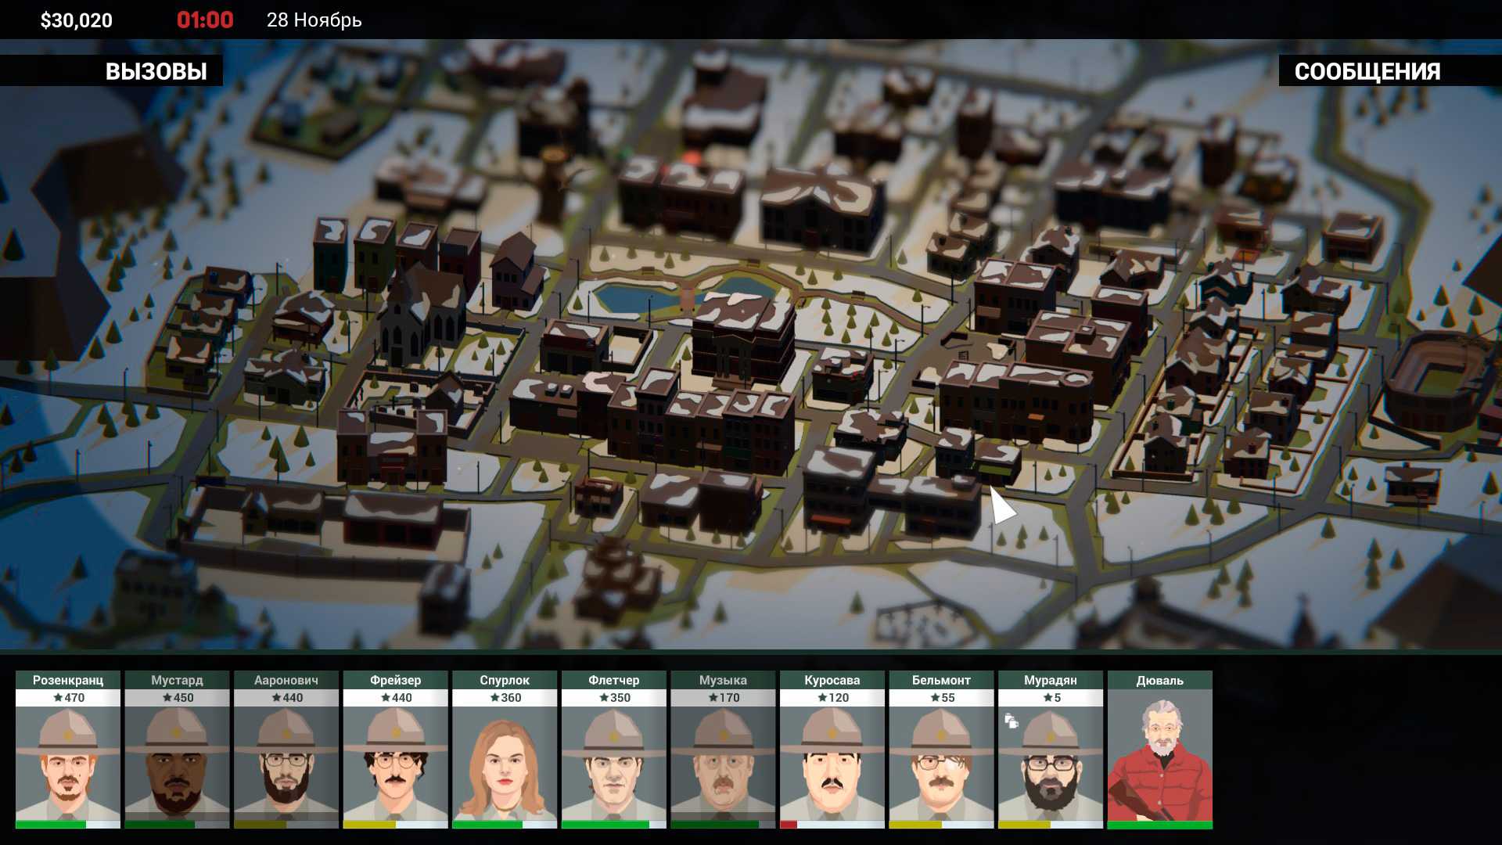This screenshot has height=845, width=1502.
Task: Click the star rating 470 on Розенкранц
Action: [x=69, y=697]
